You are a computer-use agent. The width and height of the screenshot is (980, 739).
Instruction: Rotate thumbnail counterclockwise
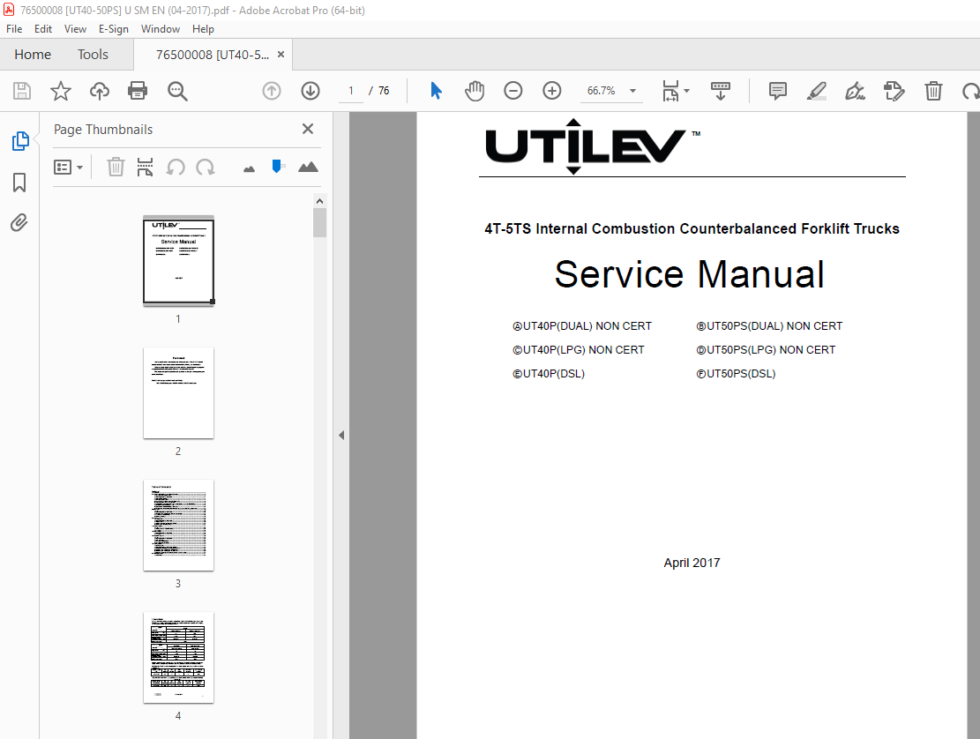(x=176, y=168)
